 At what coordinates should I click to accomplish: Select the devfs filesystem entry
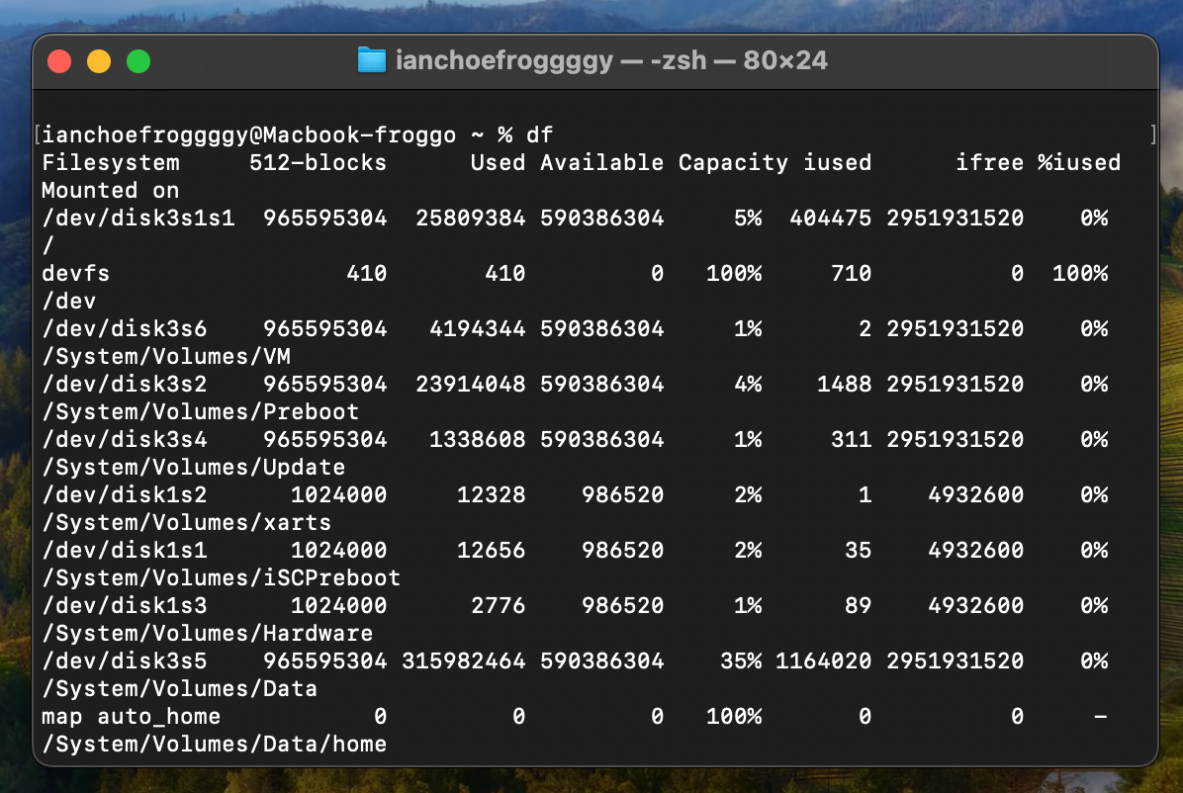[x=75, y=273]
